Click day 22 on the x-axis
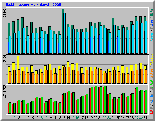155x121 pixels. pyautogui.click(x=104, y=118)
